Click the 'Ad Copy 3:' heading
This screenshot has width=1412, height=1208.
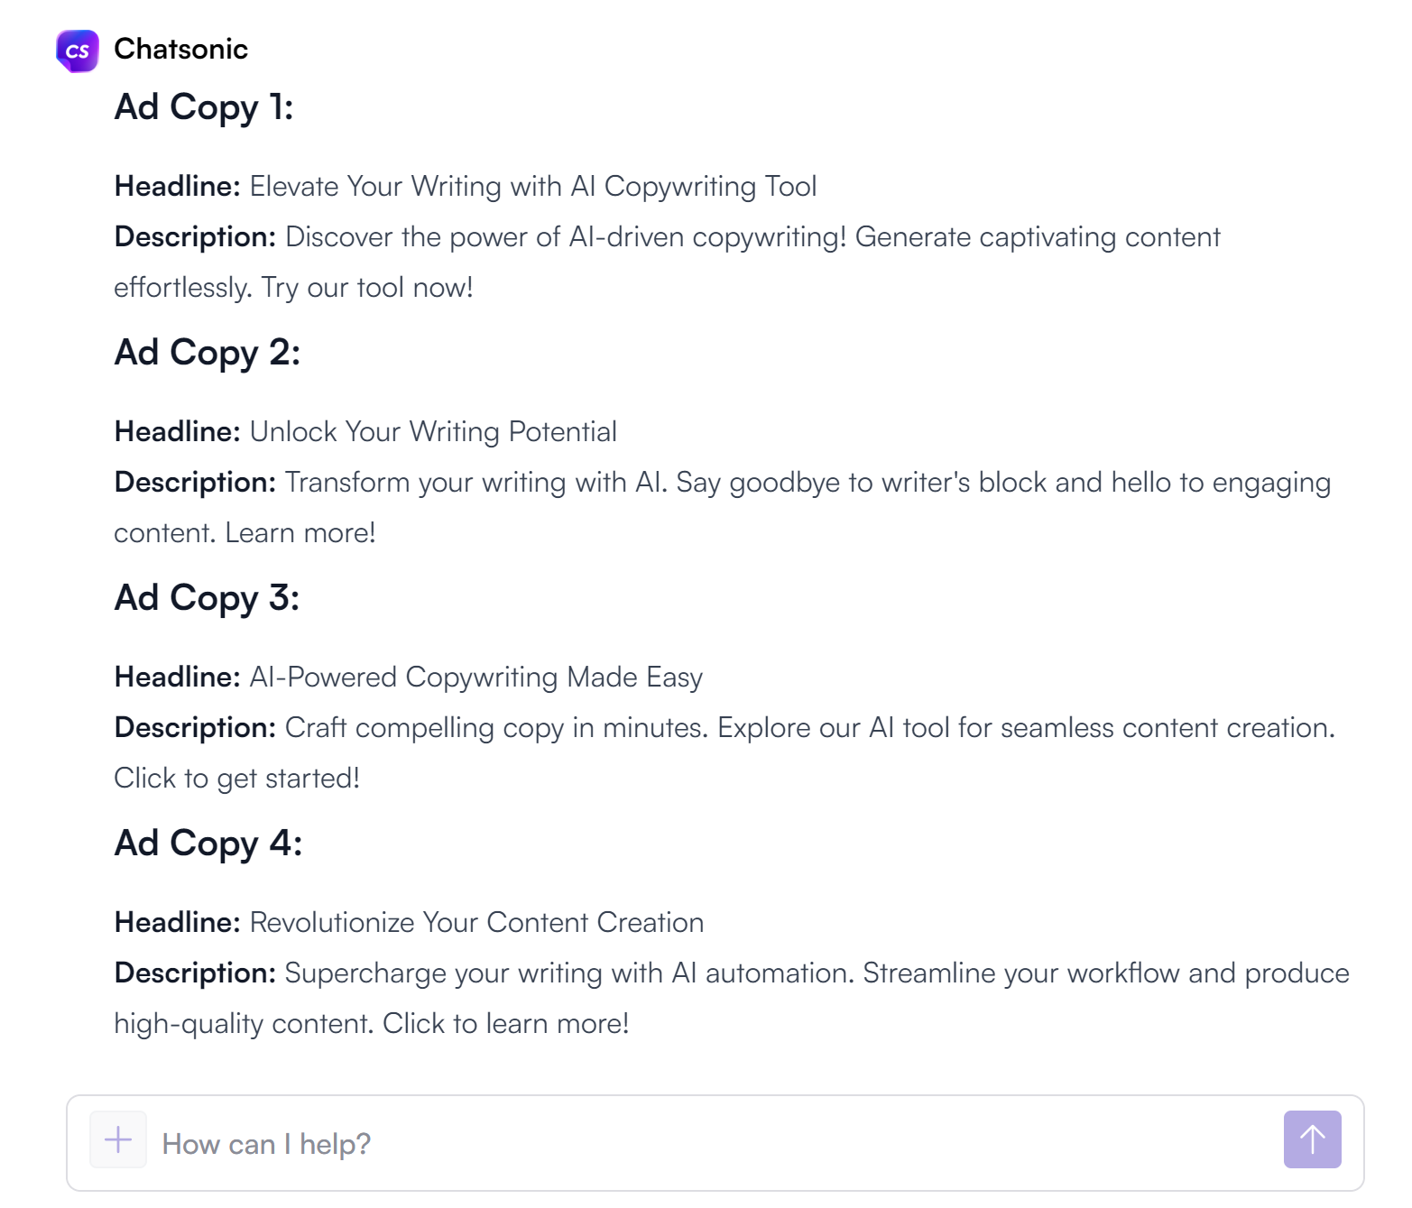click(x=207, y=598)
